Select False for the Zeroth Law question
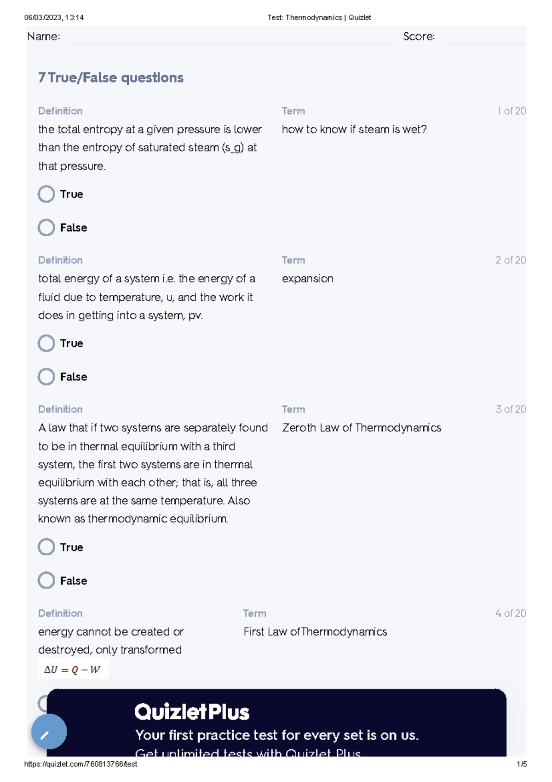552x782 pixels. pyautogui.click(x=46, y=580)
